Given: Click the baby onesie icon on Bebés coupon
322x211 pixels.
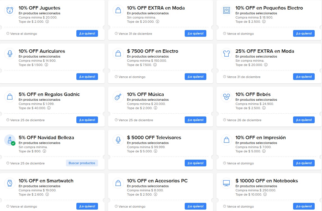Looking at the screenshot, I should click(x=226, y=97).
